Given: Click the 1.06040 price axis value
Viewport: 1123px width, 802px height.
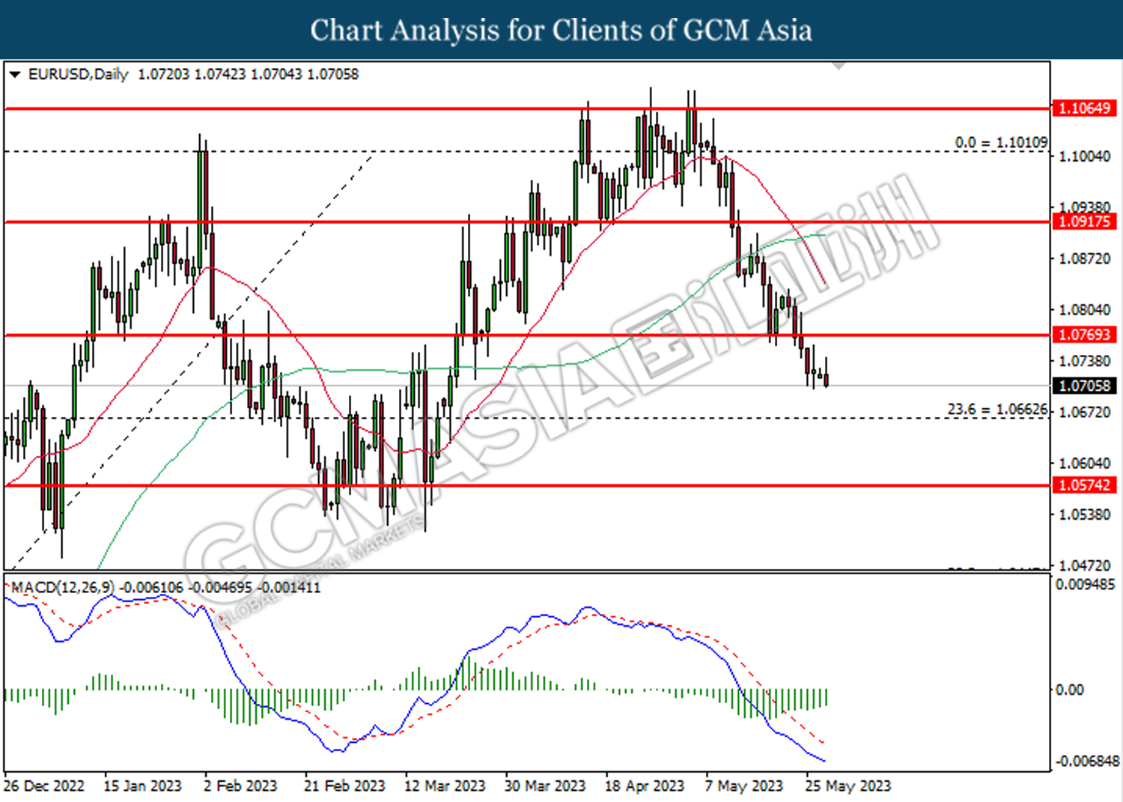Looking at the screenshot, I should 1085,464.
